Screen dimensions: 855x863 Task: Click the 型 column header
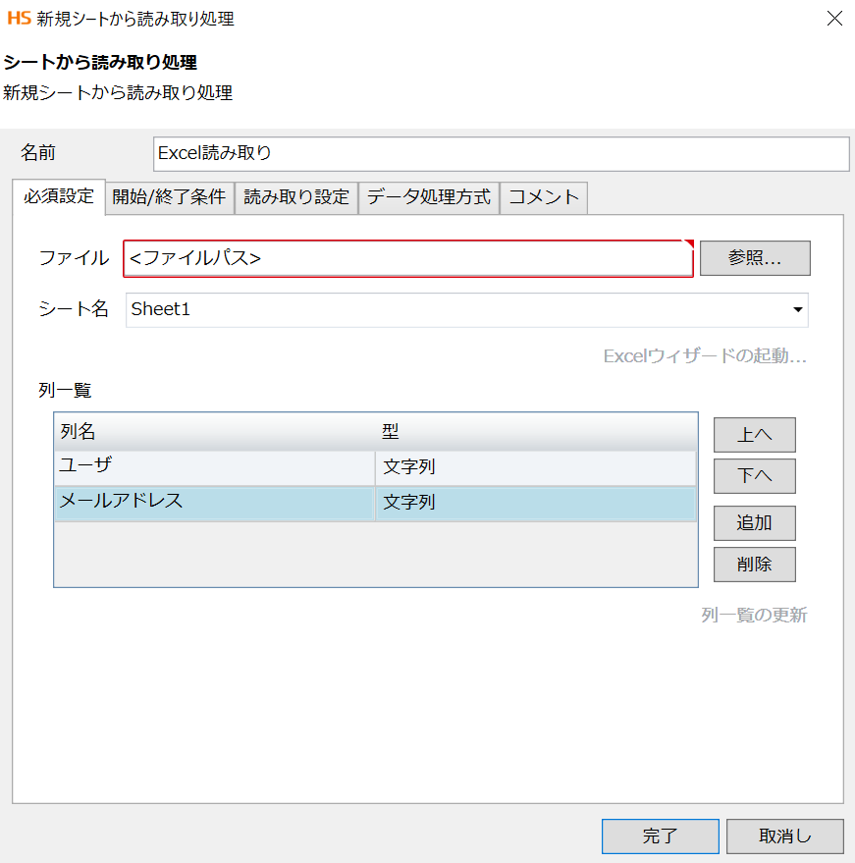coord(536,432)
